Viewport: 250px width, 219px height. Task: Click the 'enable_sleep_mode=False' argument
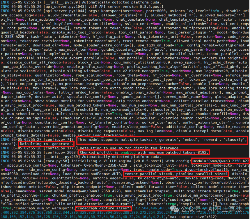click(136, 127)
